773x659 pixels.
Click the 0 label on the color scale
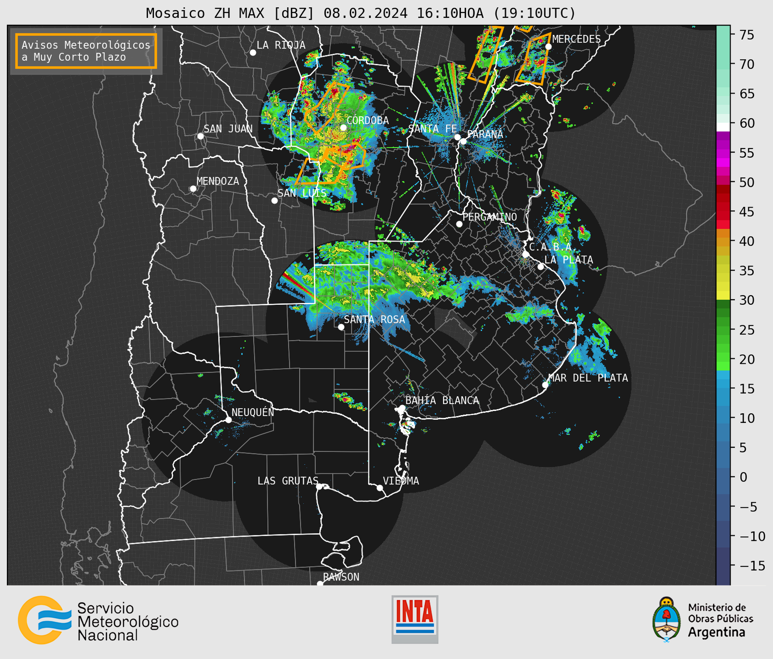tap(743, 478)
